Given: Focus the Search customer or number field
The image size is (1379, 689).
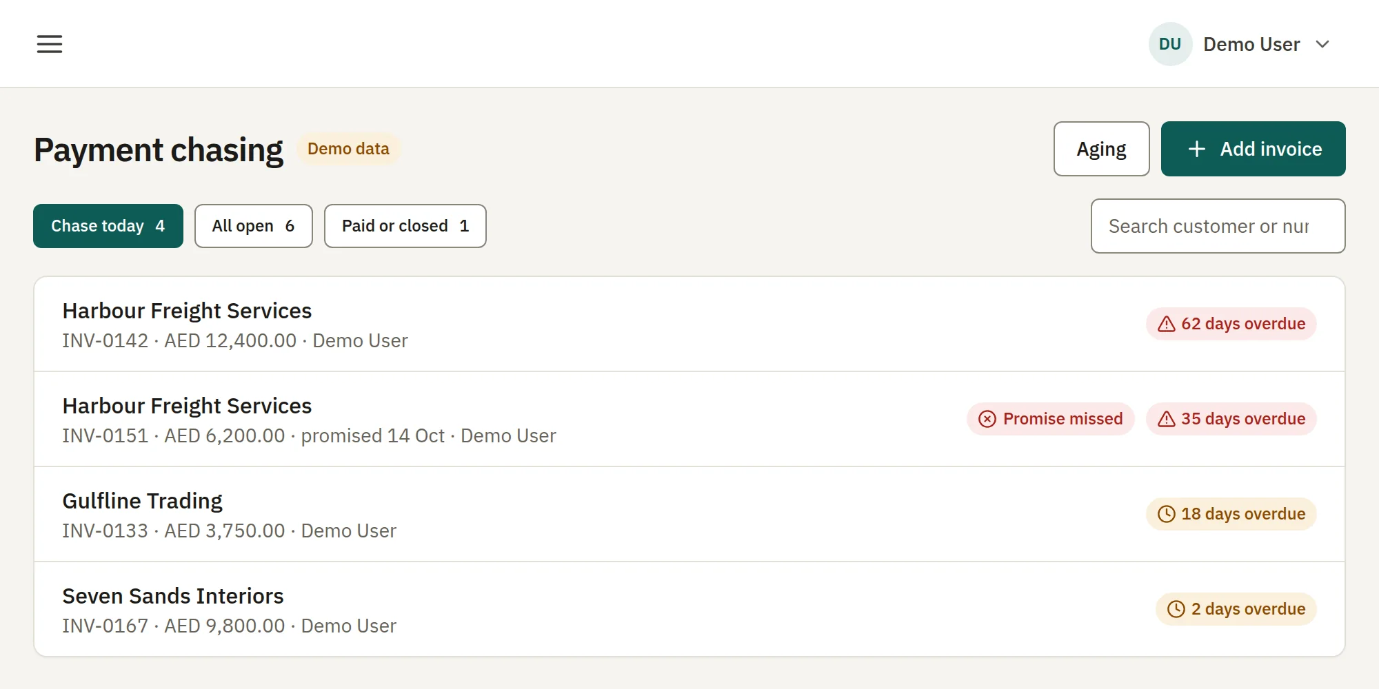Looking at the screenshot, I should pyautogui.click(x=1218, y=226).
